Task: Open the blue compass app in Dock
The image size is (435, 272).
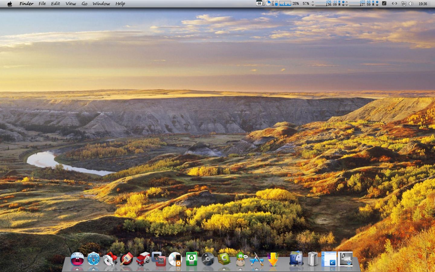Action: click(x=94, y=259)
